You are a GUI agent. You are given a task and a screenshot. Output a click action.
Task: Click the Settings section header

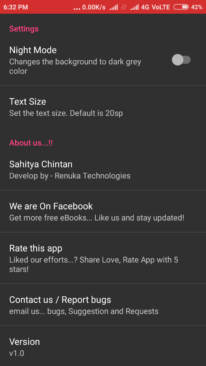24,29
